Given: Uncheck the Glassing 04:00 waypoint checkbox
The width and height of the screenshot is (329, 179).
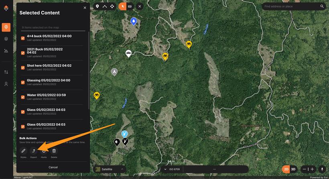Looking at the screenshot, I should pos(22,82).
